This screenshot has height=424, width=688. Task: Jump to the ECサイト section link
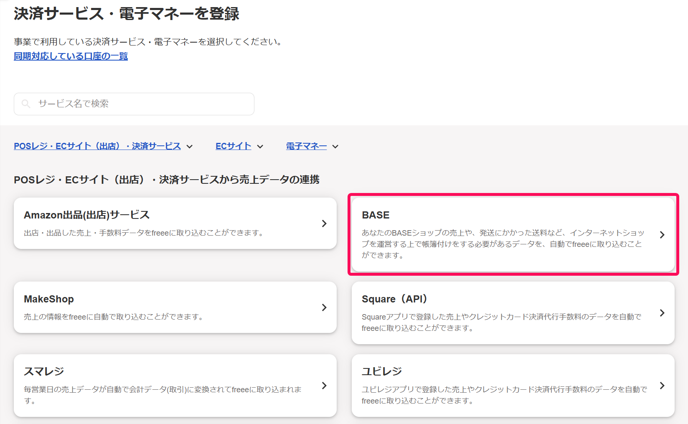[x=234, y=146]
